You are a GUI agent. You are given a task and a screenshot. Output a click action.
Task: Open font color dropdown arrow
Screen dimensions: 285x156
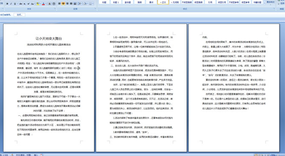pyautogui.click(x=46, y=4)
